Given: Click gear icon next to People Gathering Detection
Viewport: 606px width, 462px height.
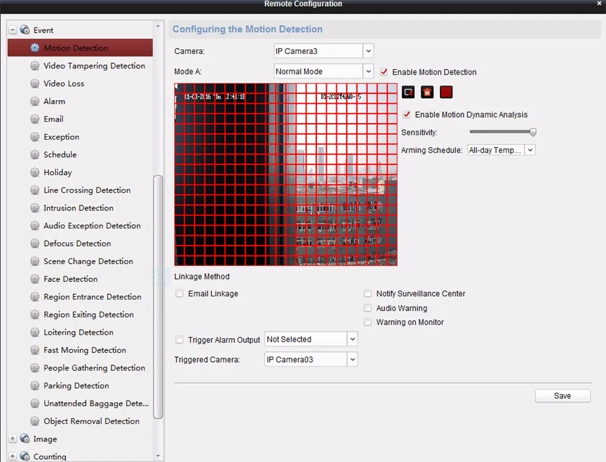Looking at the screenshot, I should coord(35,367).
